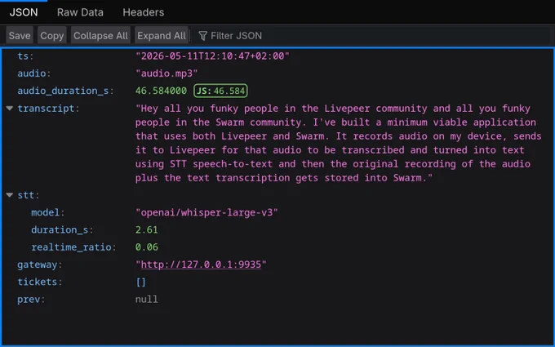Collapse the transcript node
This screenshot has width=555, height=347.
coord(10,109)
